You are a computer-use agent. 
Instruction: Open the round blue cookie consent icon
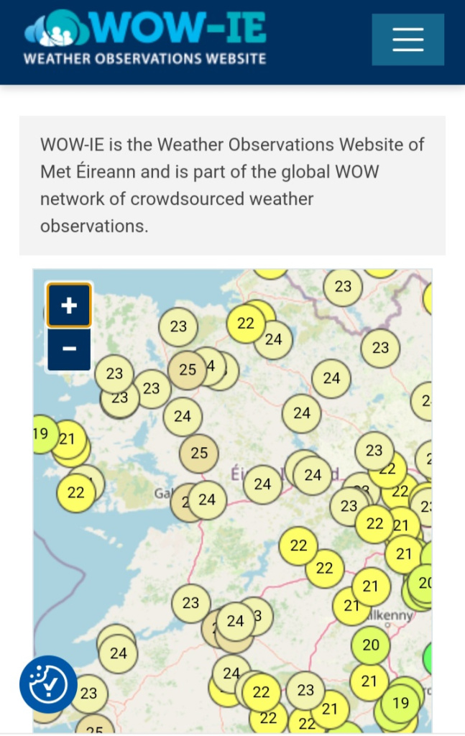(x=48, y=684)
